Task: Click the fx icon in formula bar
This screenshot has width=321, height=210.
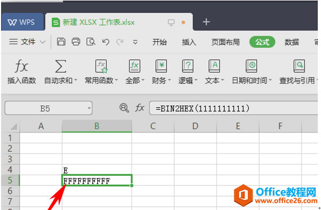Action: click(x=139, y=108)
